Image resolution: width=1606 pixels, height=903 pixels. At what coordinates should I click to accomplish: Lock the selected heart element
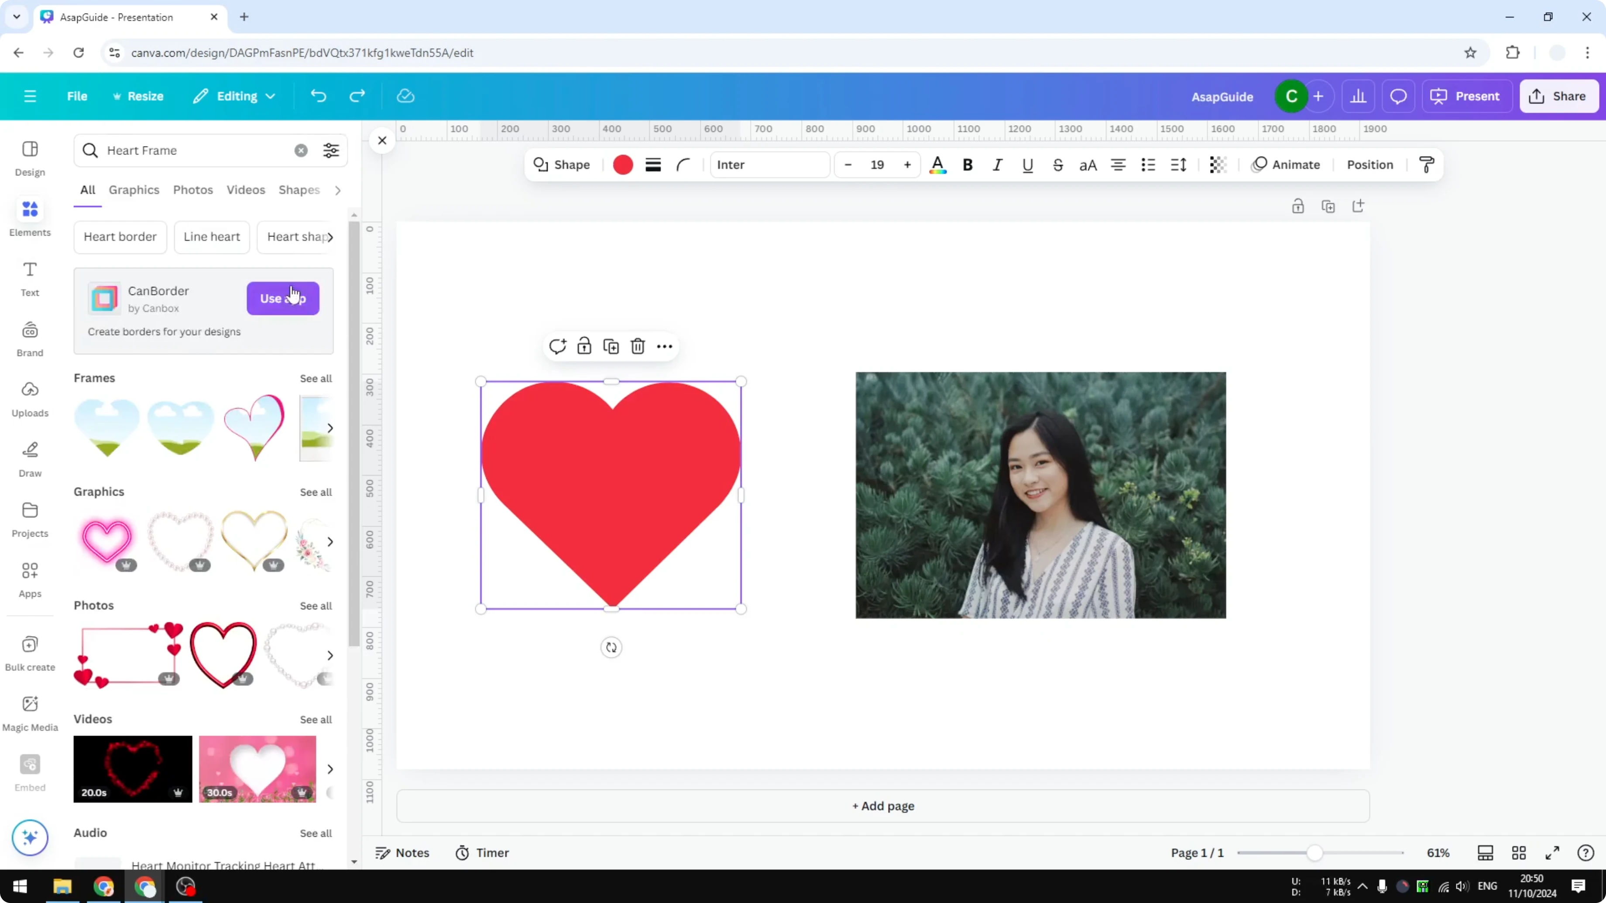(x=584, y=346)
